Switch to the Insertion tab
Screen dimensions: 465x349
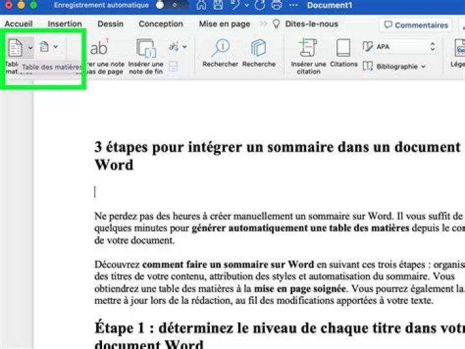[65, 24]
